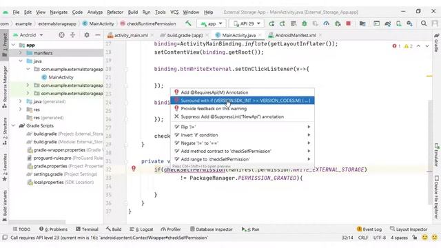Open the Favorites side panel

click(x=5, y=167)
